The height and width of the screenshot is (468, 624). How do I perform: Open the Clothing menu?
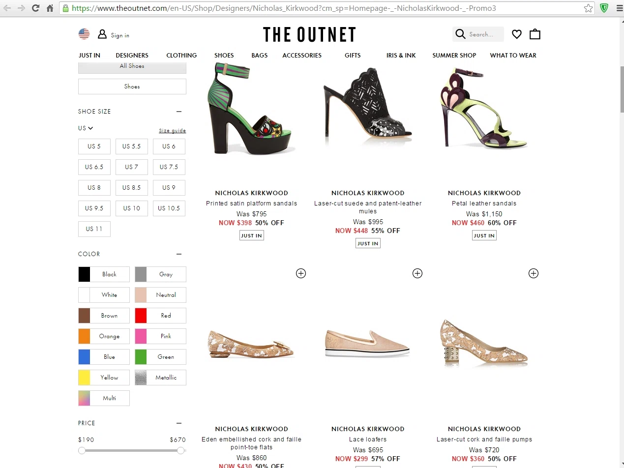[181, 56]
